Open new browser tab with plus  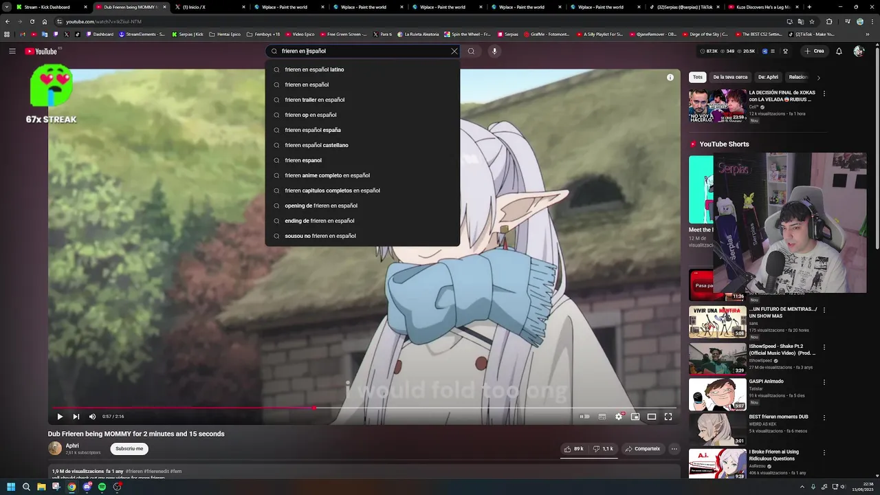[x=809, y=7]
